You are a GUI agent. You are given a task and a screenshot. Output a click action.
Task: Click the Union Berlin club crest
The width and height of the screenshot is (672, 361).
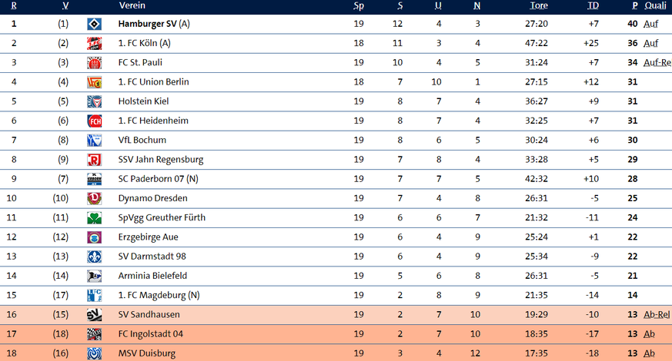[x=95, y=82]
